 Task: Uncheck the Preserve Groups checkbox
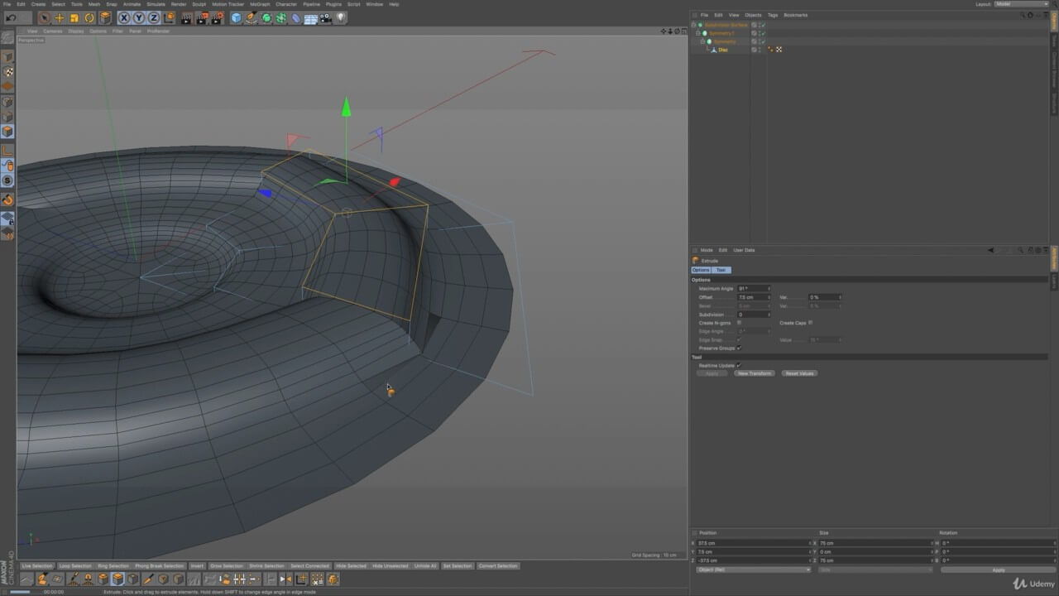[739, 348]
